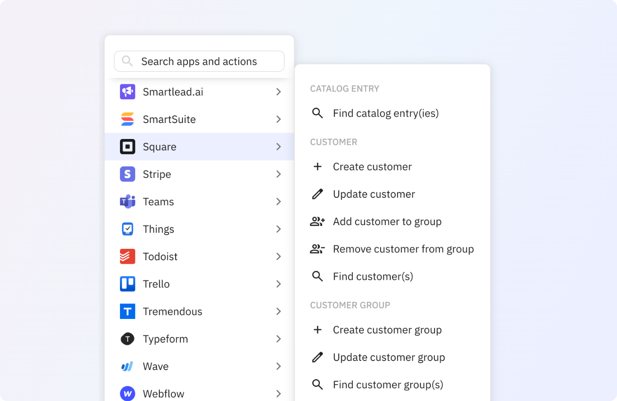Open the Things app entry
617x401 pixels.
[x=199, y=229]
